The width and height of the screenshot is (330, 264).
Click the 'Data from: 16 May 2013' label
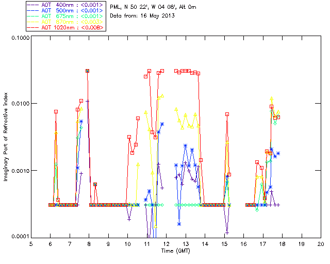tap(142, 16)
